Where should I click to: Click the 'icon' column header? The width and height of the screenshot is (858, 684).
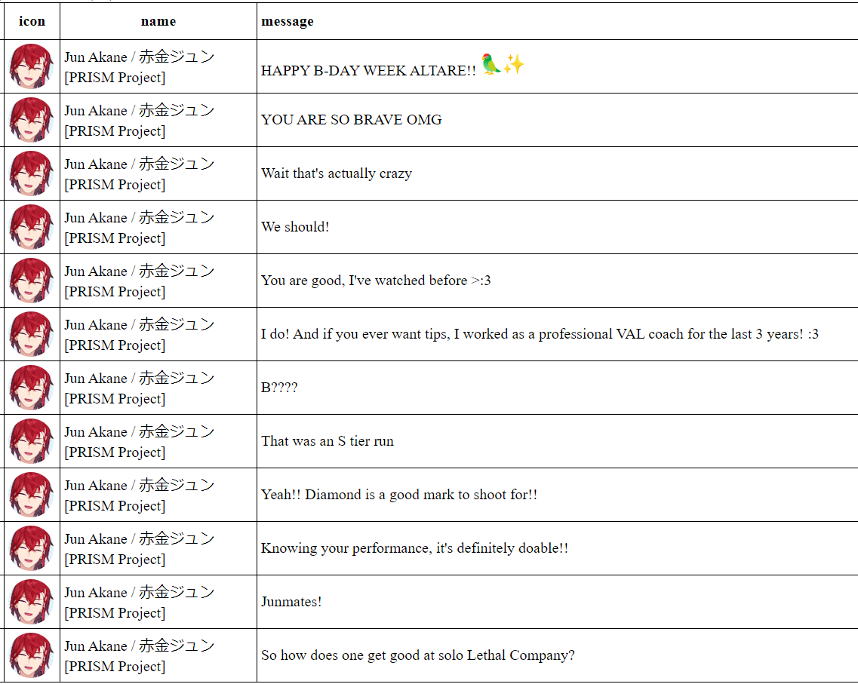(32, 21)
